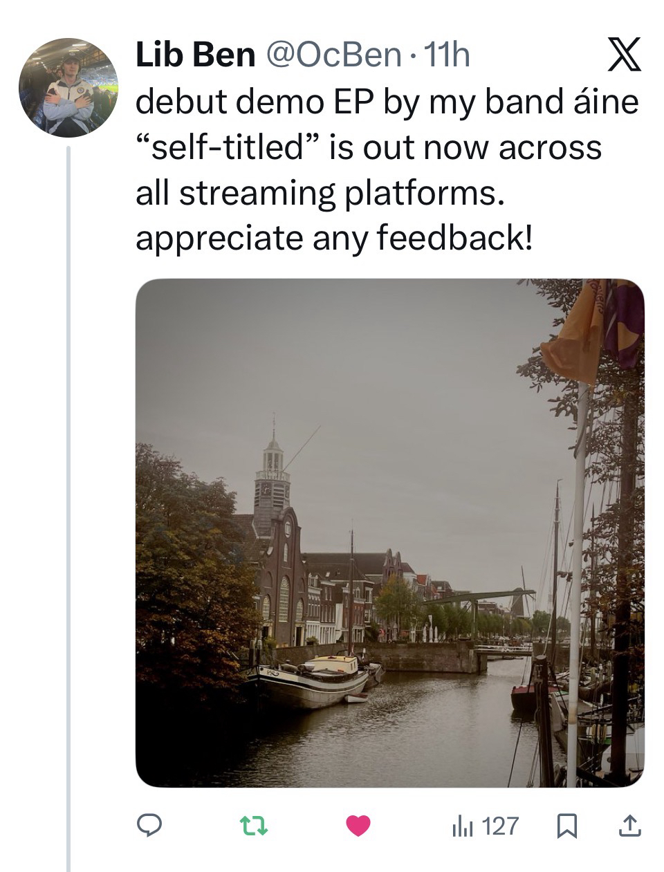Undo the green retweet

253,824
